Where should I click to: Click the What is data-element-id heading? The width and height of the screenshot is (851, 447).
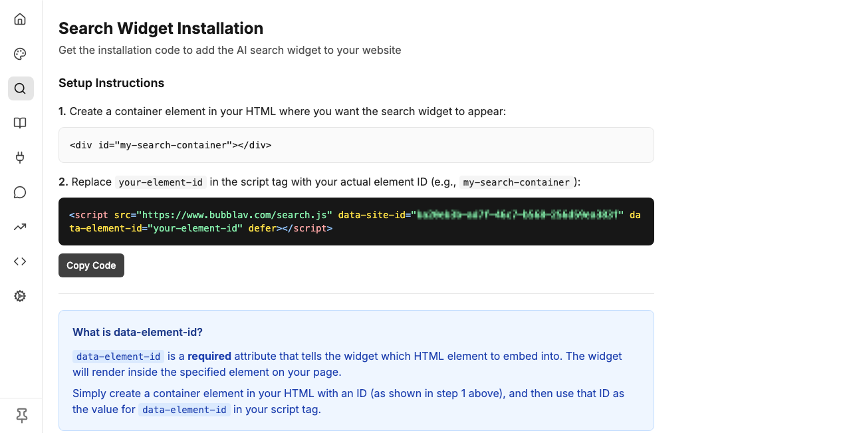(137, 332)
